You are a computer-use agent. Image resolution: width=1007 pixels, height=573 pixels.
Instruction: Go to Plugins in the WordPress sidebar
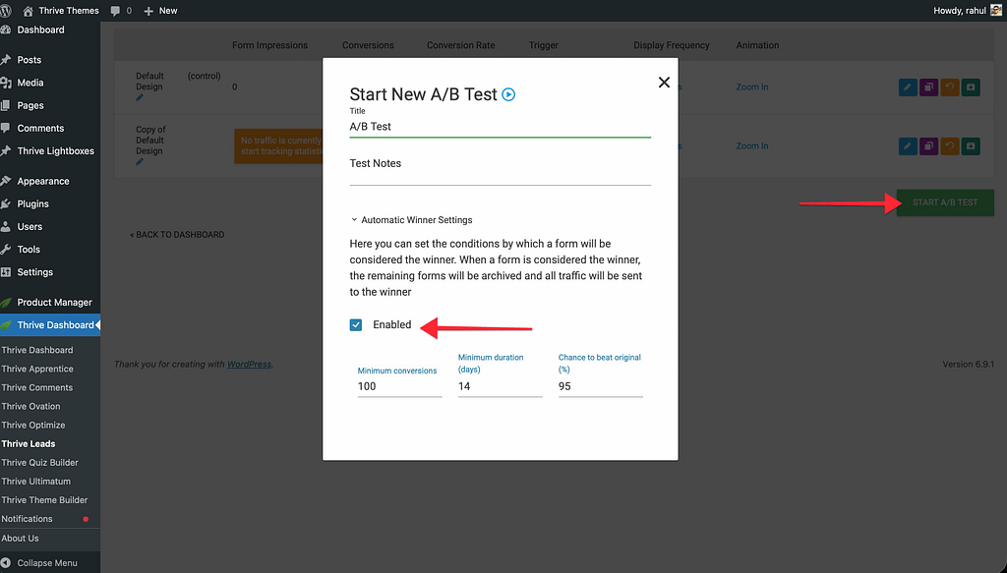[x=32, y=204]
